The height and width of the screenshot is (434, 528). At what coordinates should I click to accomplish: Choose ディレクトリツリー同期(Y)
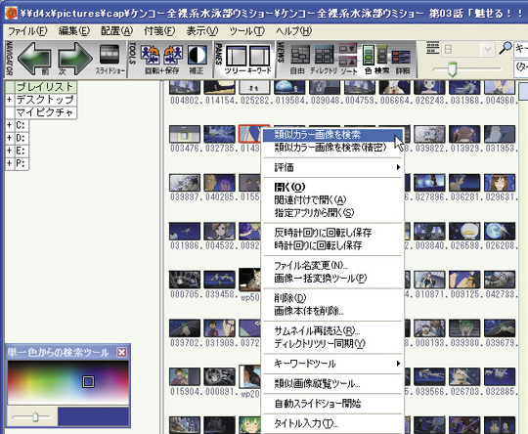332,343
